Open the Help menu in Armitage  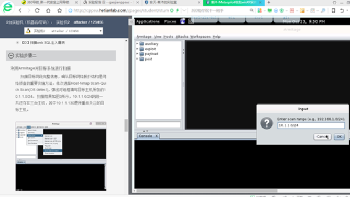(x=216, y=37)
